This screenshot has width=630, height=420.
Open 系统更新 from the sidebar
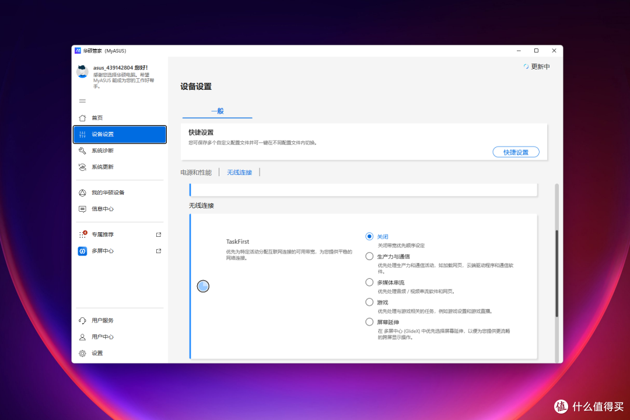tap(120, 167)
